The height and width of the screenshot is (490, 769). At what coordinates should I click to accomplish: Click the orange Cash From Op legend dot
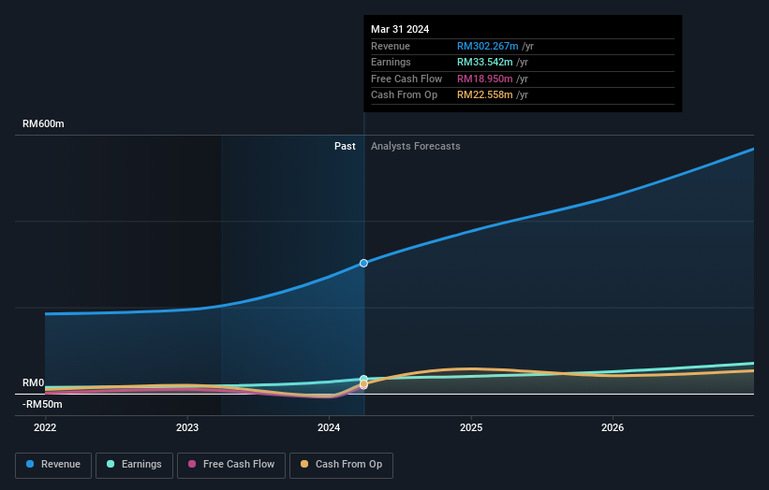click(x=304, y=464)
